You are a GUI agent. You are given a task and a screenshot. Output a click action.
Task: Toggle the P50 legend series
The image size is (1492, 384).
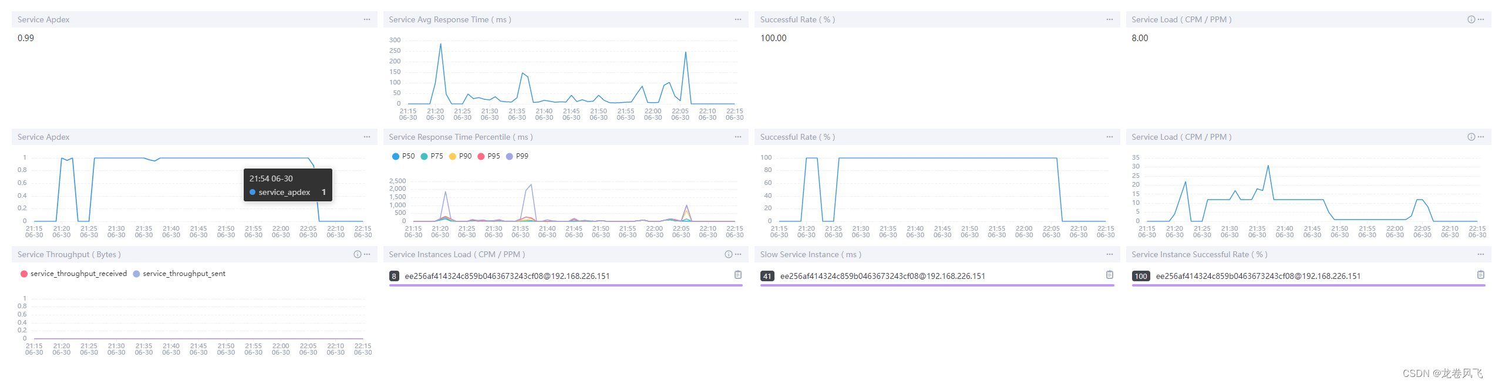[x=403, y=156]
